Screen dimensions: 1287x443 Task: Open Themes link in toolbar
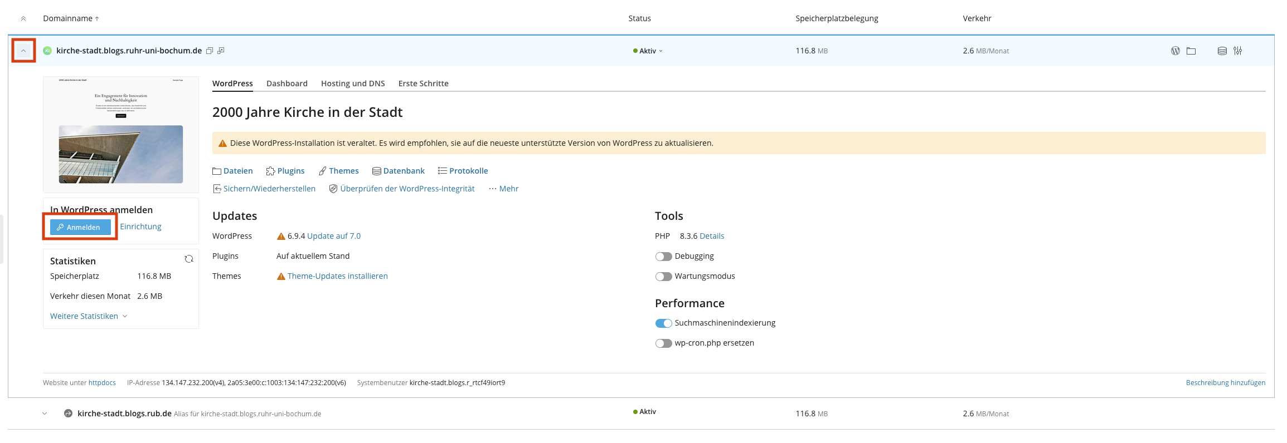(x=338, y=171)
